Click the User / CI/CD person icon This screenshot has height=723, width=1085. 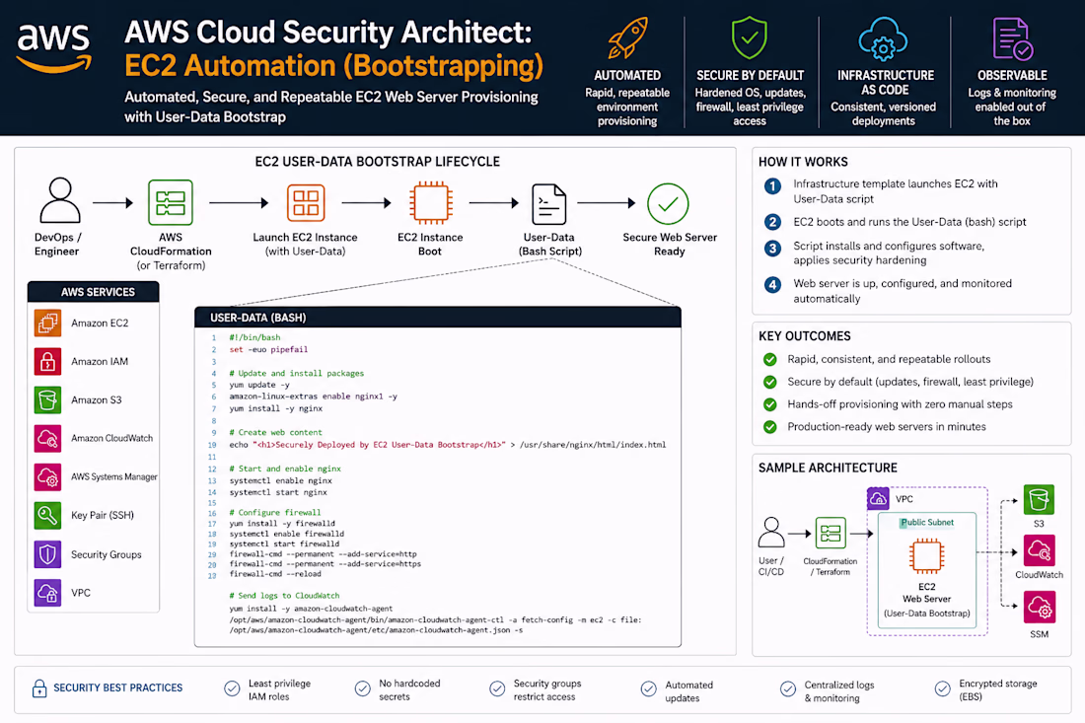click(771, 532)
